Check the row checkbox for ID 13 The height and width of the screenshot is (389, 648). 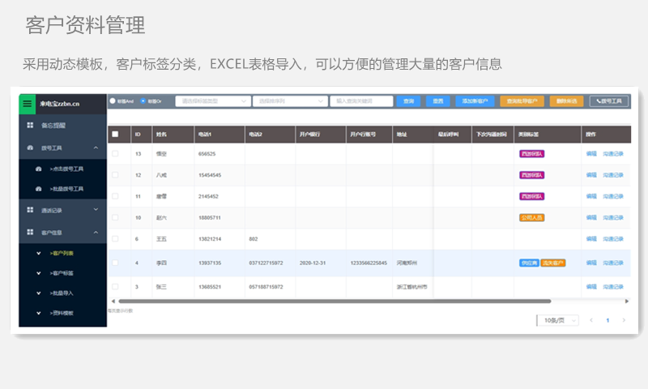(x=115, y=154)
